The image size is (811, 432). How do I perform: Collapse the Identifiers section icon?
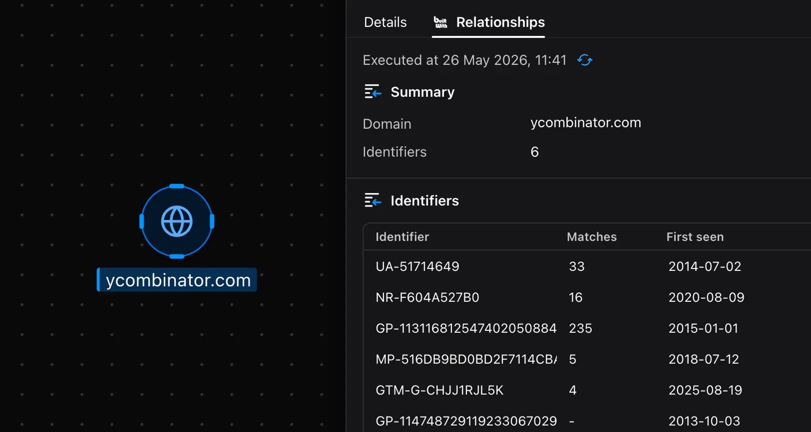click(373, 201)
